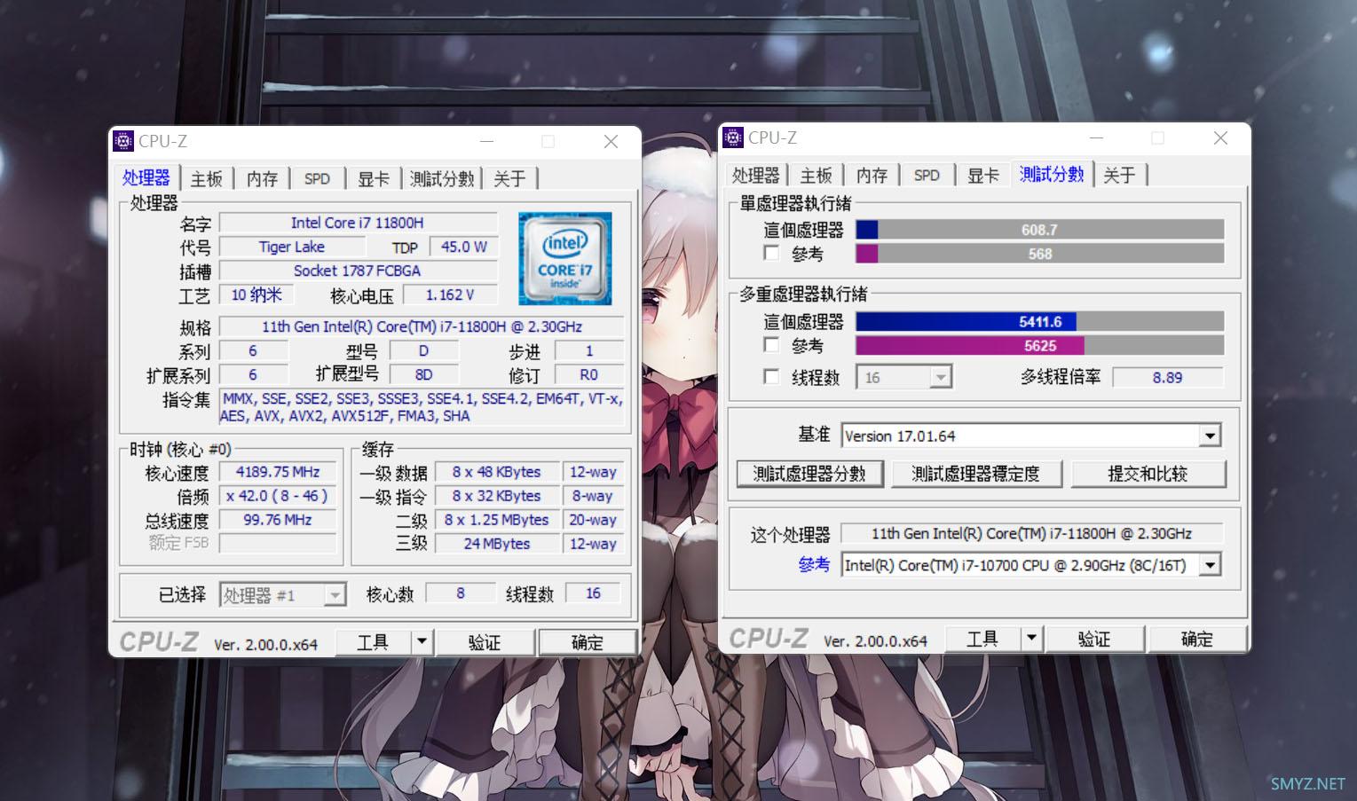Enable 參考 checkbox under single-thread section

pos(772,254)
